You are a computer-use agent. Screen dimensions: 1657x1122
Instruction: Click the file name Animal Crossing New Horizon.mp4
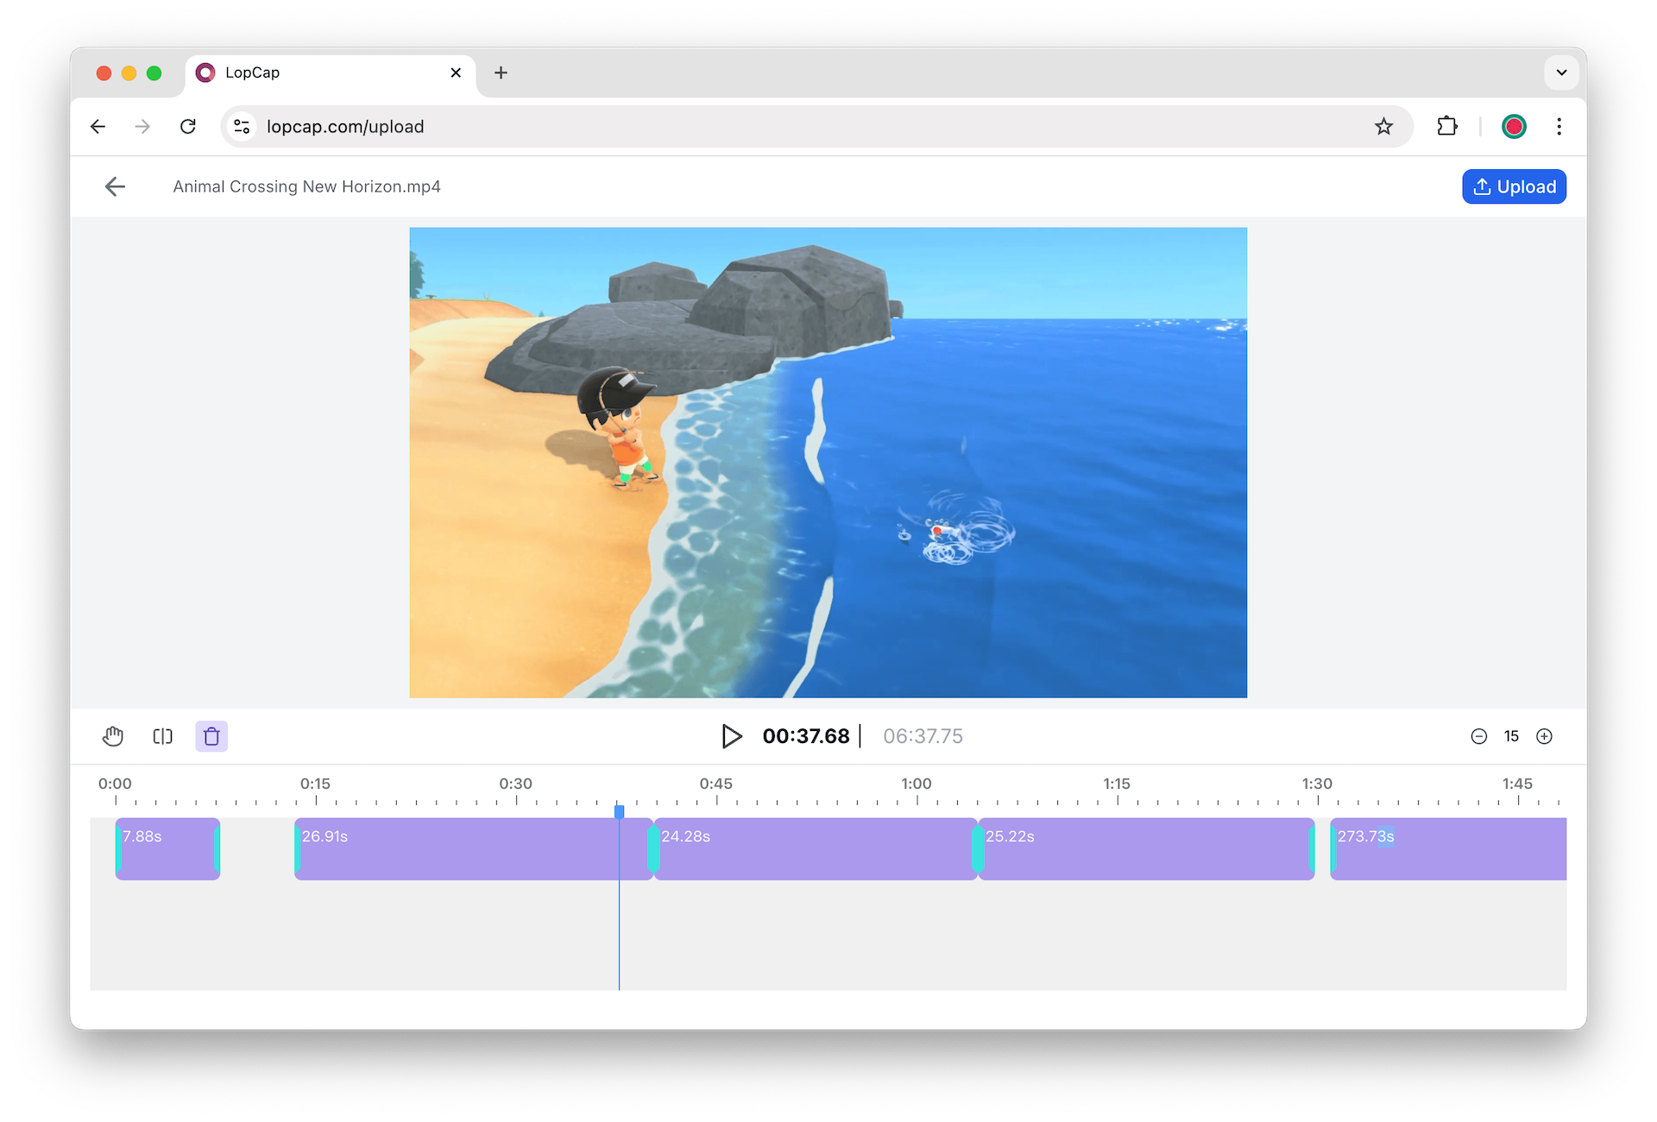point(306,186)
